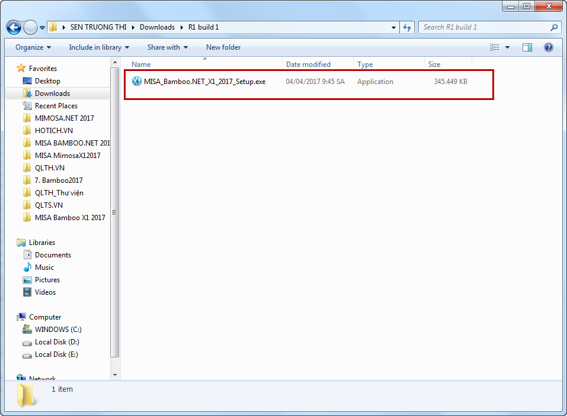567x416 pixels.
Task: Click the WINDOWS (C:) drive icon
Action: (27, 329)
